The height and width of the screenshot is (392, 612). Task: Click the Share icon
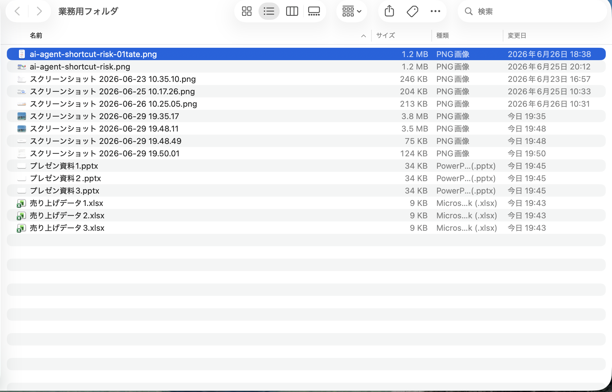click(x=389, y=11)
